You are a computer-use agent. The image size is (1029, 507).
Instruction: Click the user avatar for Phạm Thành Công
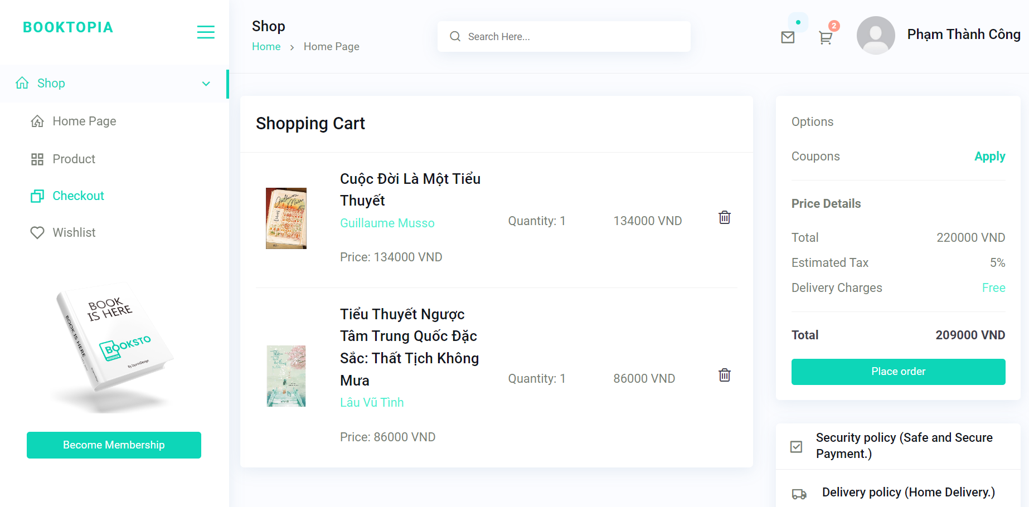876,35
